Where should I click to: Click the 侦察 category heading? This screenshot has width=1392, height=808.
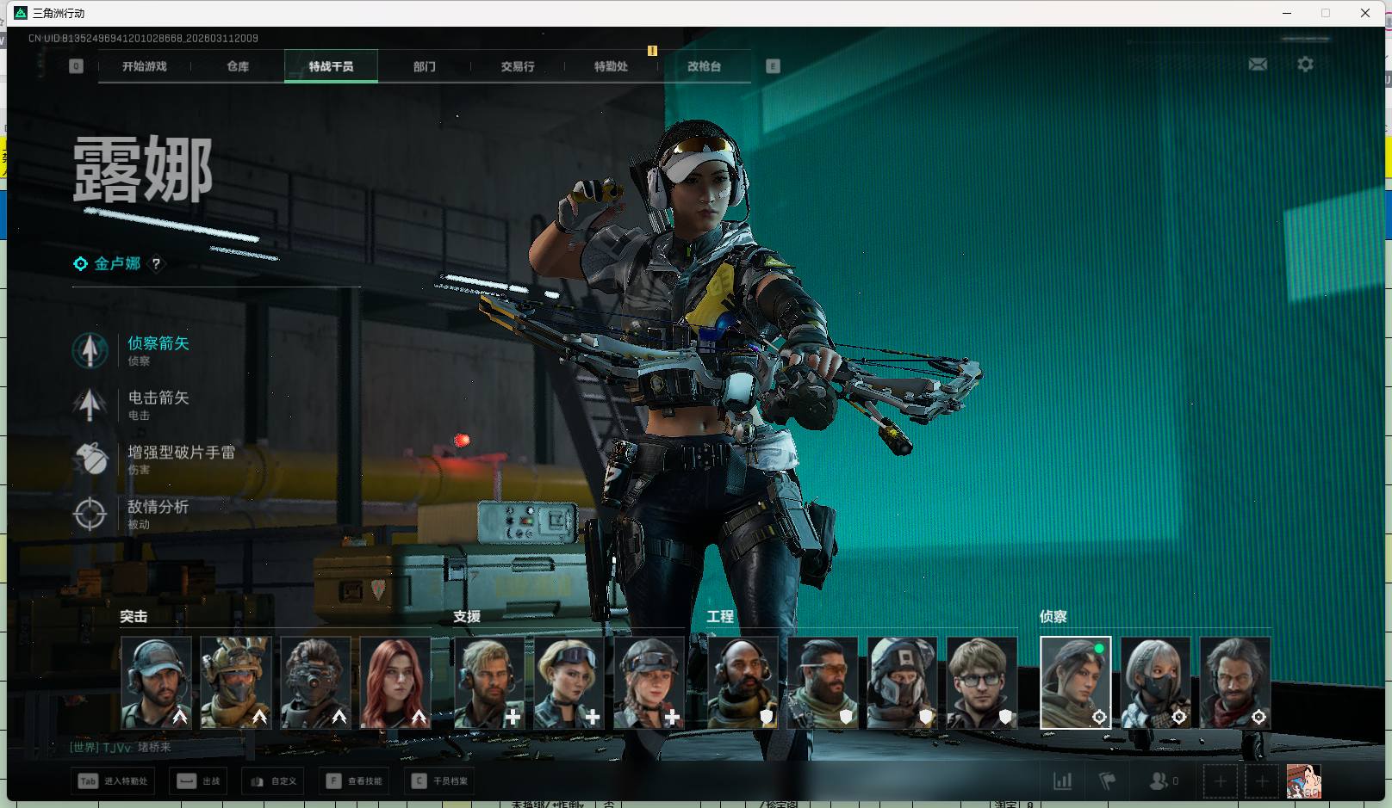pyautogui.click(x=1053, y=617)
